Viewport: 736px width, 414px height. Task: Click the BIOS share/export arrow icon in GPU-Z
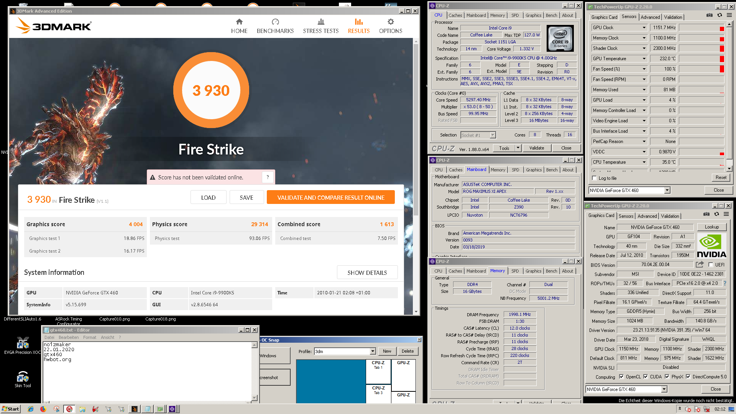coord(700,264)
